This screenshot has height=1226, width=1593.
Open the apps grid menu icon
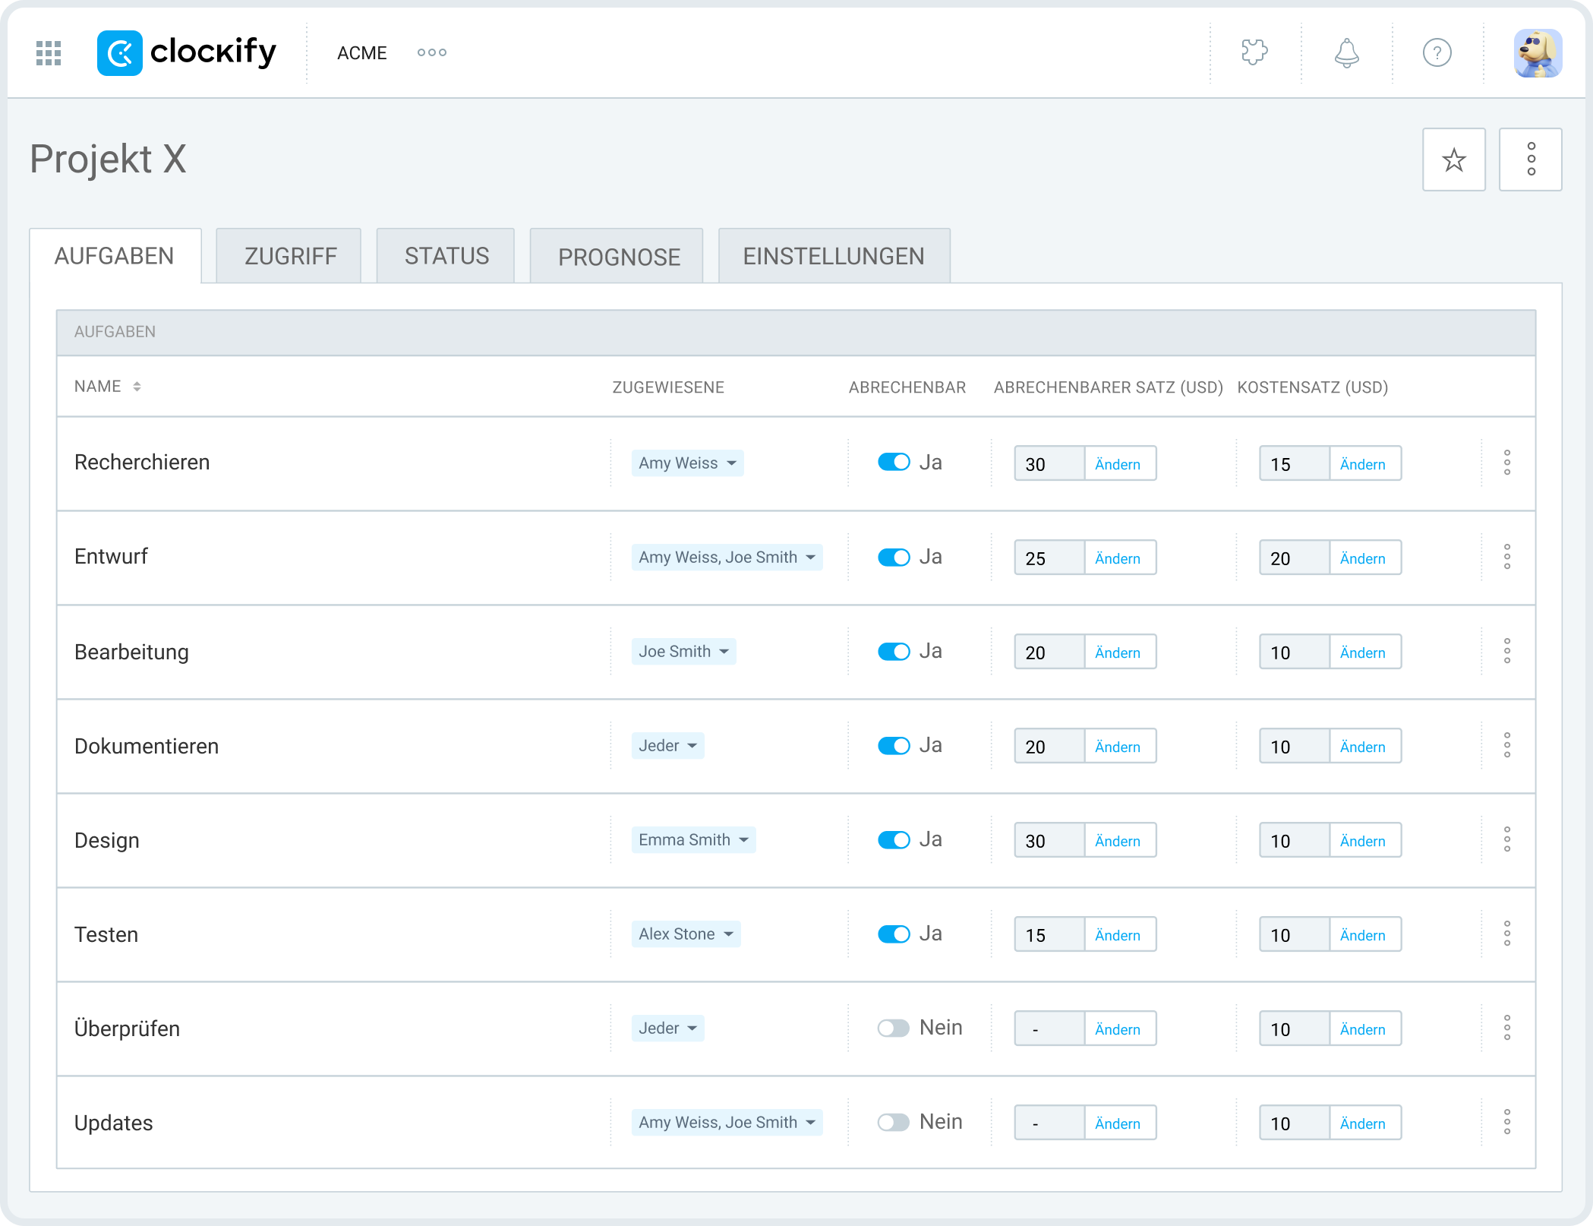(49, 53)
